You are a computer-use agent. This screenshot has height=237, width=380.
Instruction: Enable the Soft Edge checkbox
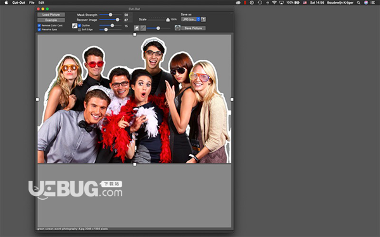80,30
